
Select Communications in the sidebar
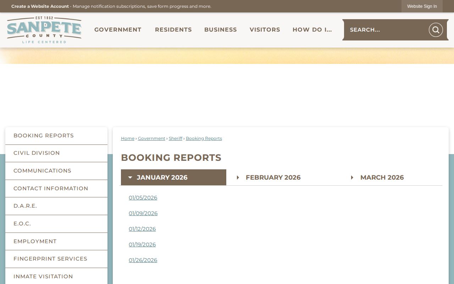point(56,171)
